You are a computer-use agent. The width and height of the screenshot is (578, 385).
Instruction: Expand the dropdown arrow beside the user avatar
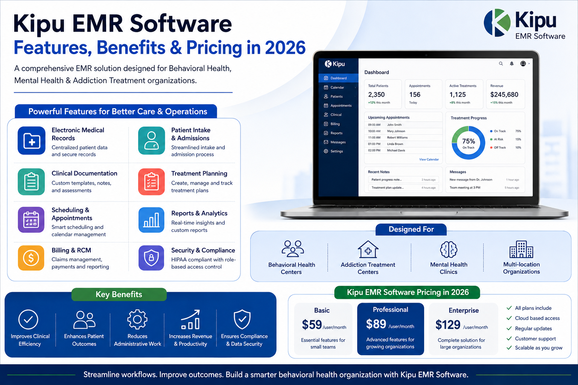tap(529, 64)
